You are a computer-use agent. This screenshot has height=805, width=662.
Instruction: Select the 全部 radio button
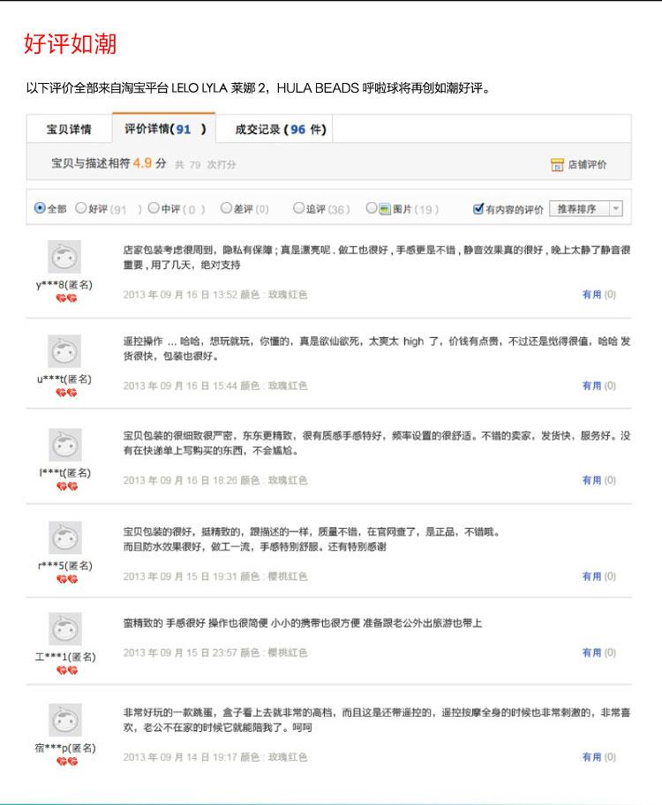pyautogui.click(x=40, y=209)
